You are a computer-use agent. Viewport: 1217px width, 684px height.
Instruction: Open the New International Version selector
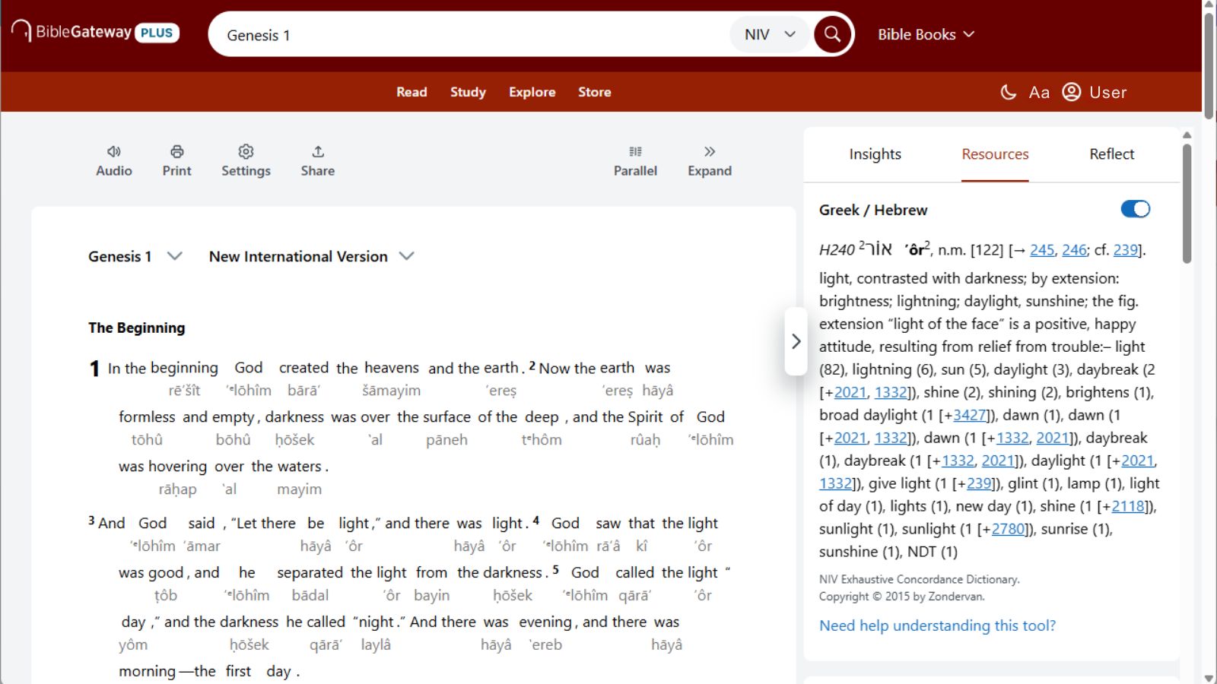point(311,256)
